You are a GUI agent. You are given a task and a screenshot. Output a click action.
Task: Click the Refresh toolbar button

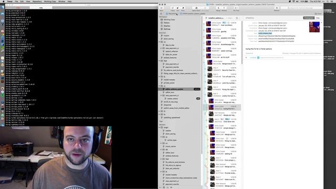pos(277,8)
